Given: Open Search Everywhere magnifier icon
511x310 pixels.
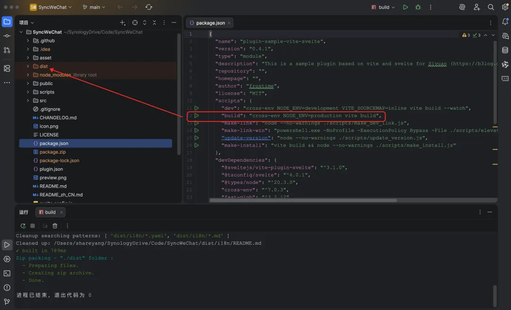Looking at the screenshot, I should pyautogui.click(x=491, y=7).
